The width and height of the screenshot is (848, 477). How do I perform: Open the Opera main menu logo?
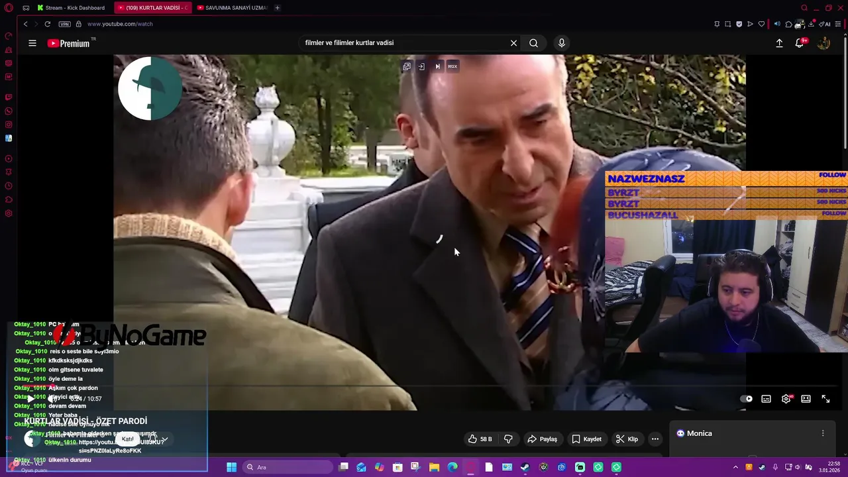point(9,8)
